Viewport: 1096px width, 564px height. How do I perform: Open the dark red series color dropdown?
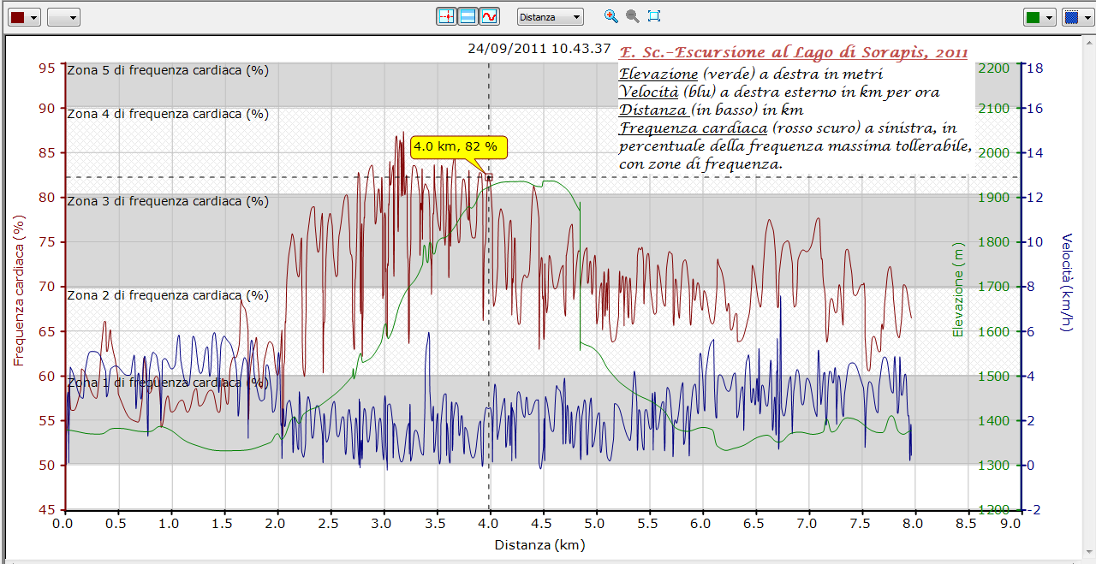tap(23, 16)
